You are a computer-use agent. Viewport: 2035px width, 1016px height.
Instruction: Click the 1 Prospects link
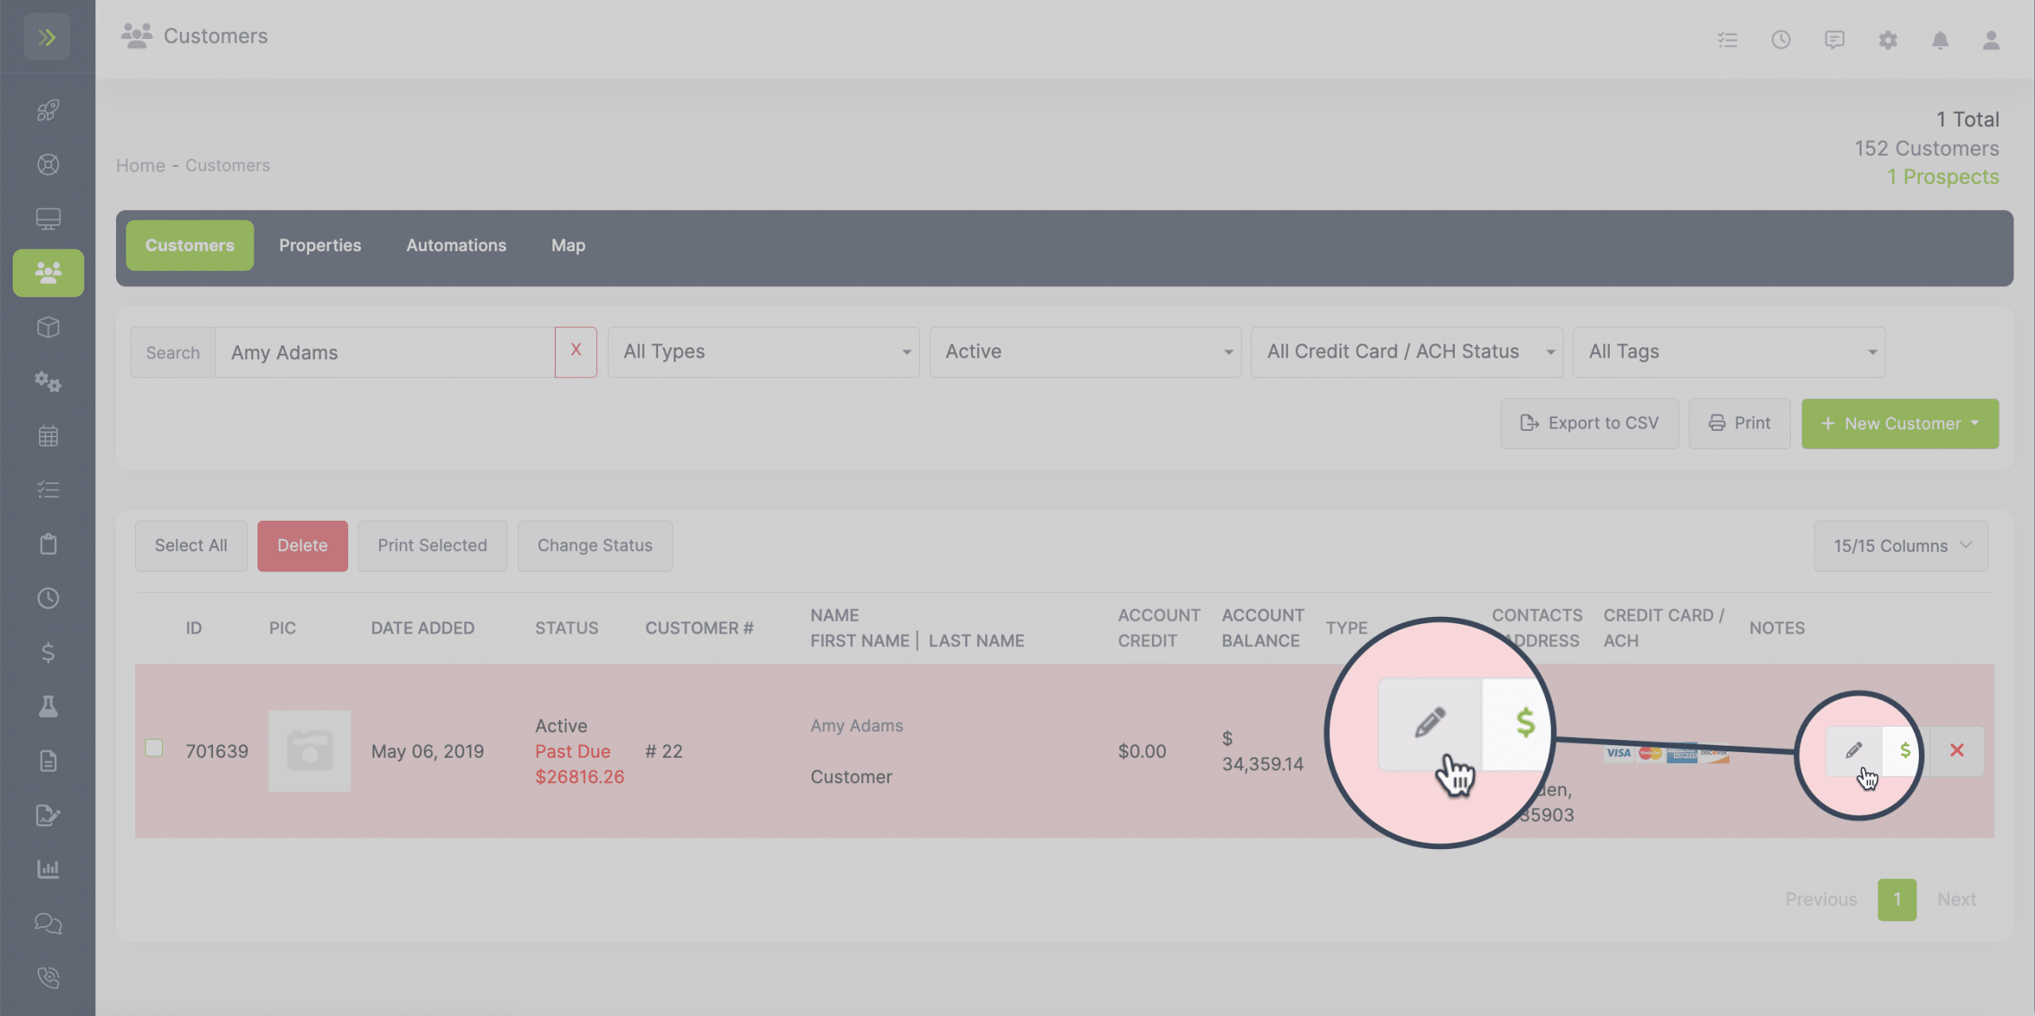point(1943,176)
